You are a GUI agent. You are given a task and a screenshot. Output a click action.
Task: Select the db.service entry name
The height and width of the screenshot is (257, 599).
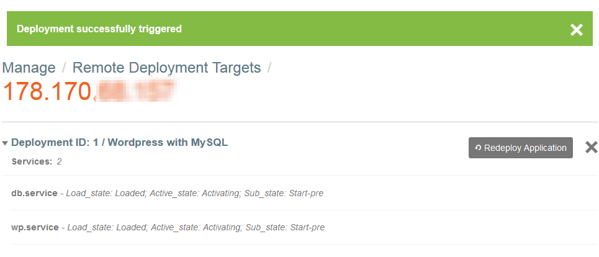pos(34,193)
